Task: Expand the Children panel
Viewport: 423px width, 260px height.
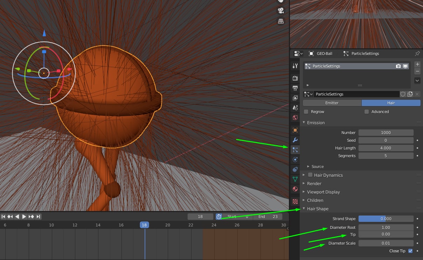Action: pos(304,200)
